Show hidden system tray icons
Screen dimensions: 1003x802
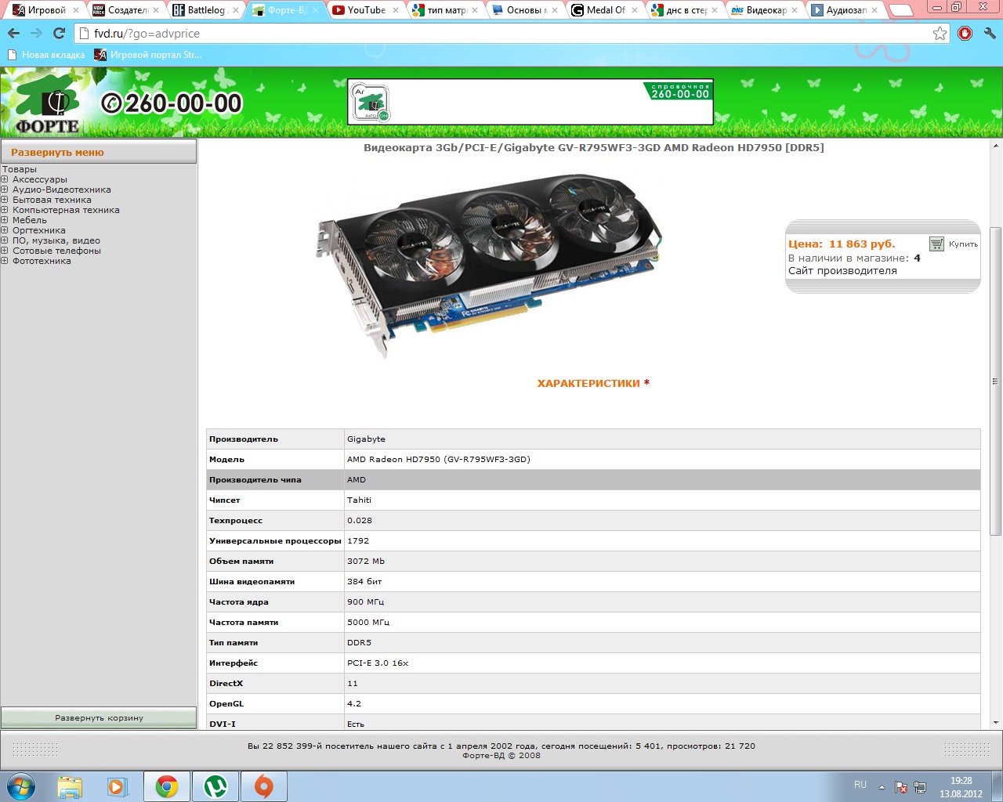(x=882, y=786)
